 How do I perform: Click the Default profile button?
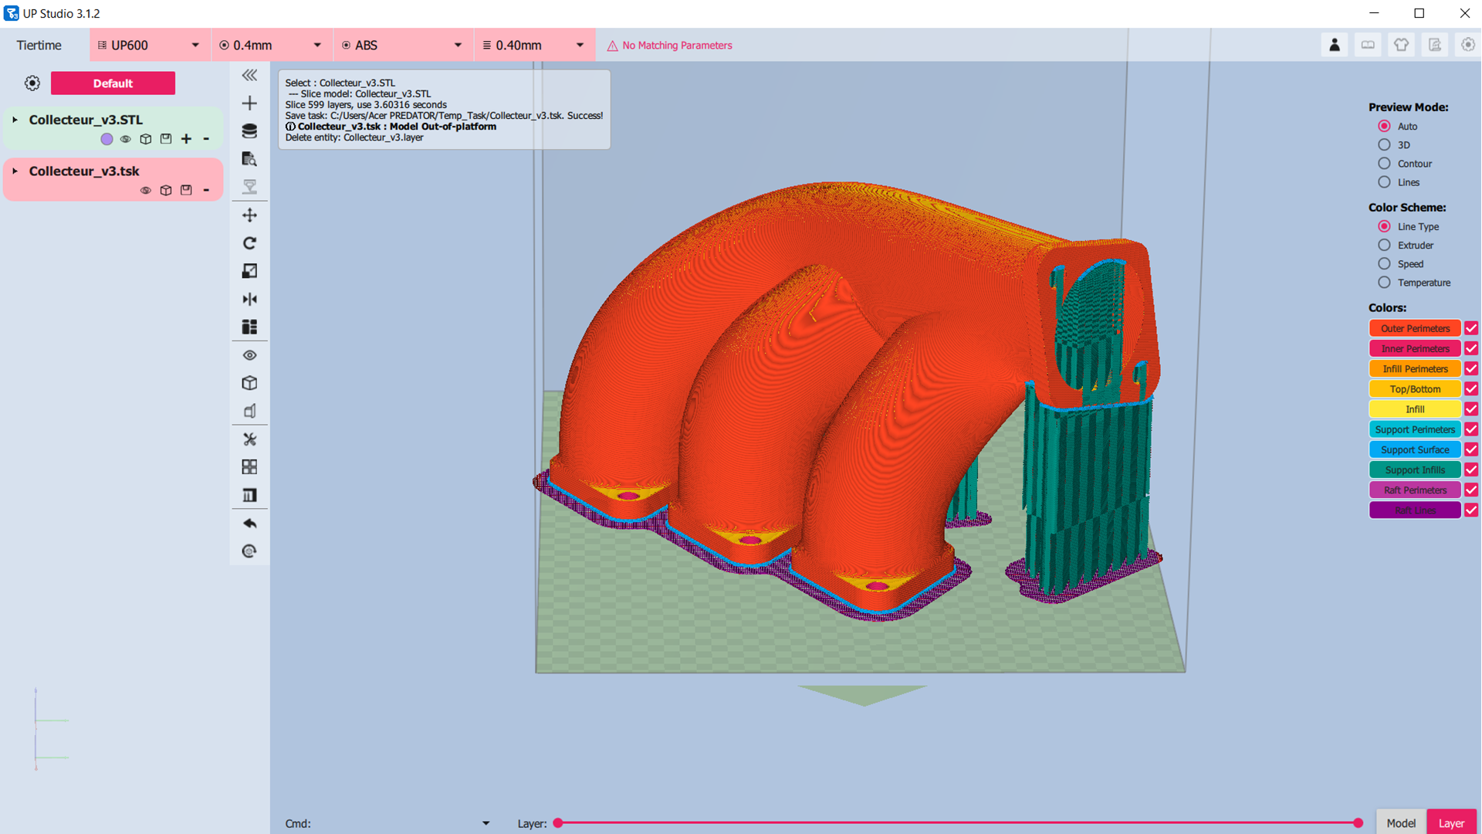point(113,83)
